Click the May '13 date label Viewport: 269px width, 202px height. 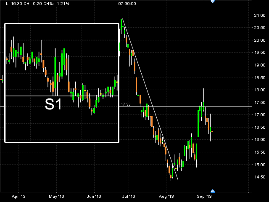[56, 197]
